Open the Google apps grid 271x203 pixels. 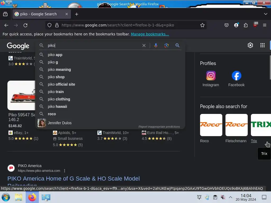tap(263, 45)
